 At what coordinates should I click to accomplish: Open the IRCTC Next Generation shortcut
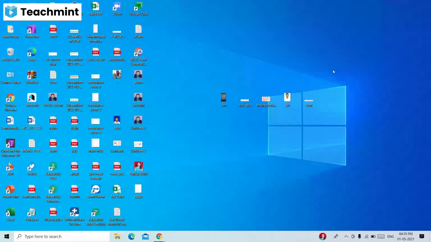(x=138, y=56)
